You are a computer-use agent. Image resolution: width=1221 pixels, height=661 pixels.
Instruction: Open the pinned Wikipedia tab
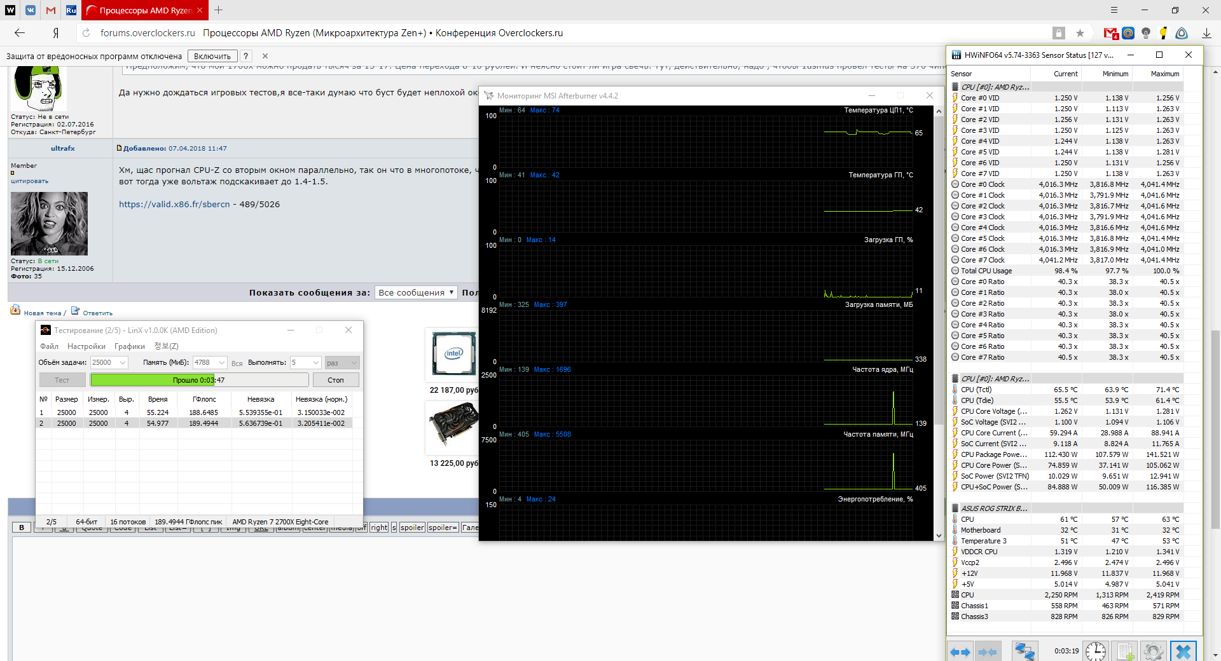click(10, 10)
